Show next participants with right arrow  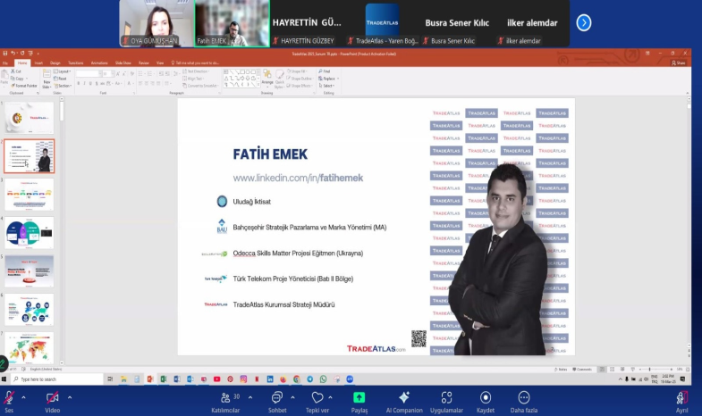click(584, 23)
